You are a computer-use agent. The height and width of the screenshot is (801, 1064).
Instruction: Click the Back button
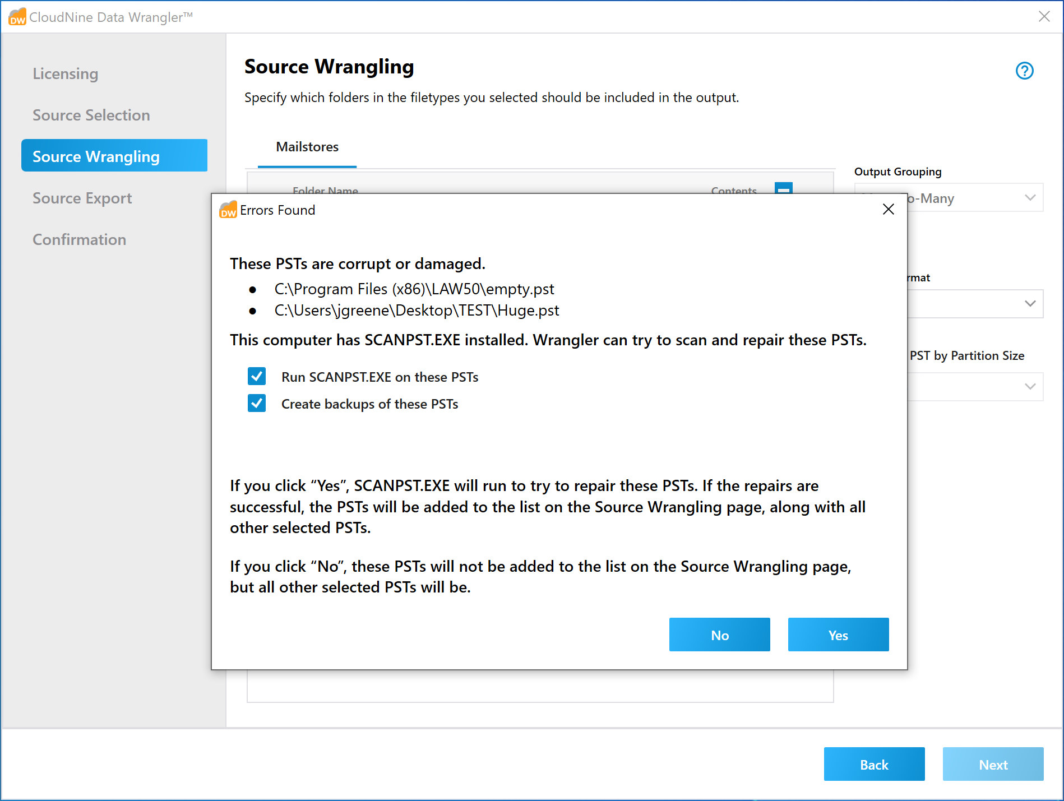coord(875,765)
